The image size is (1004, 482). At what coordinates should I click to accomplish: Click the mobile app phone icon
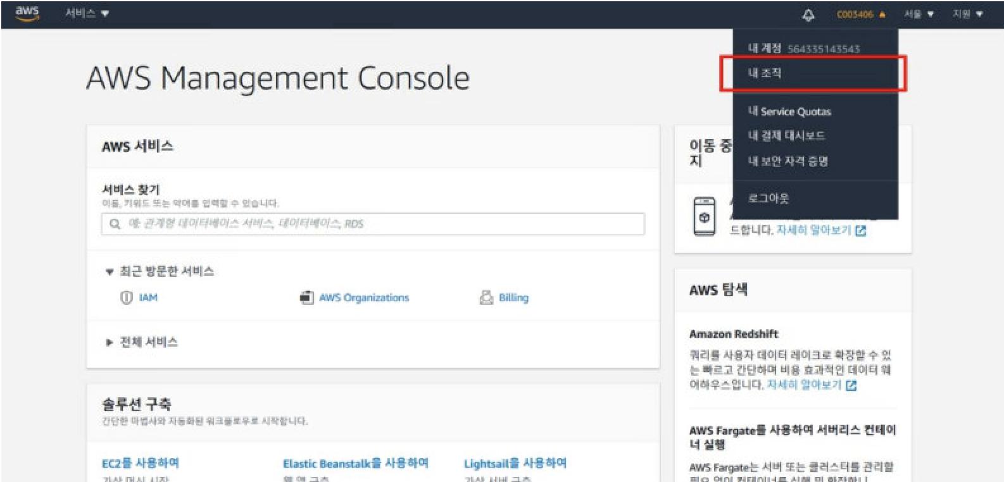click(x=704, y=217)
